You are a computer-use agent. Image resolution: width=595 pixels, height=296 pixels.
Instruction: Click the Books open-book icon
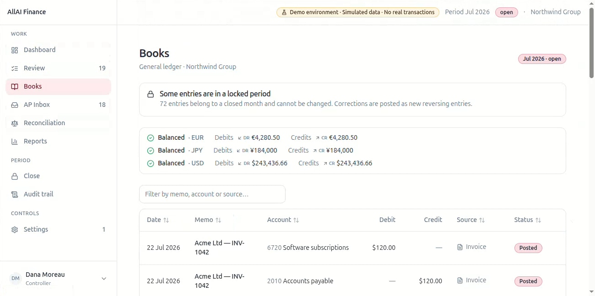(15, 86)
